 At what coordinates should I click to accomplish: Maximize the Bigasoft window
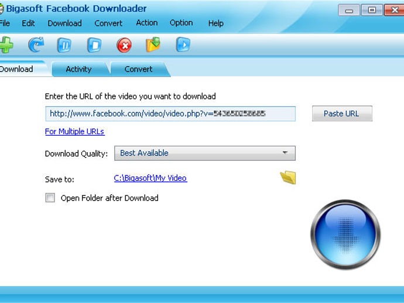coord(372,10)
